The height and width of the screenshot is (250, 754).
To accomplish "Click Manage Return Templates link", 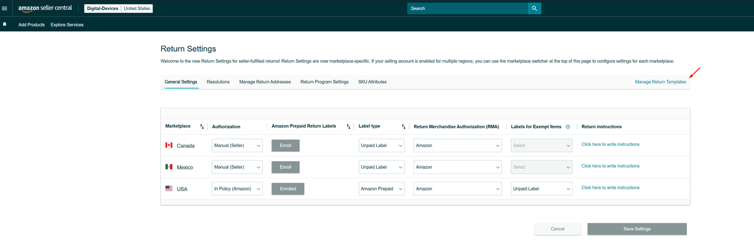I will pyautogui.click(x=660, y=82).
